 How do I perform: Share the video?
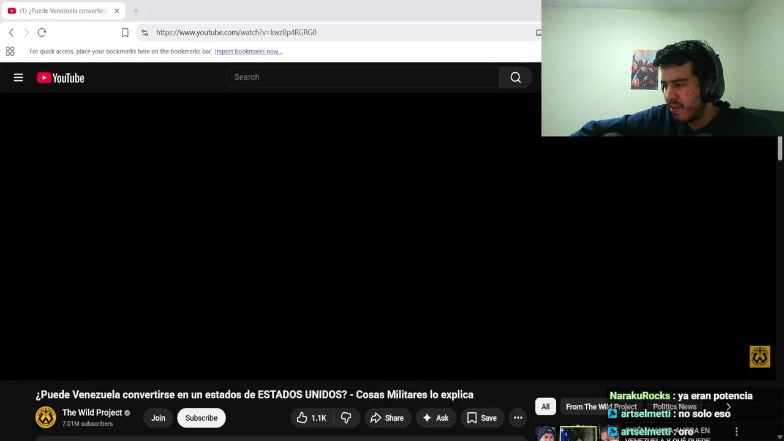[x=387, y=418]
